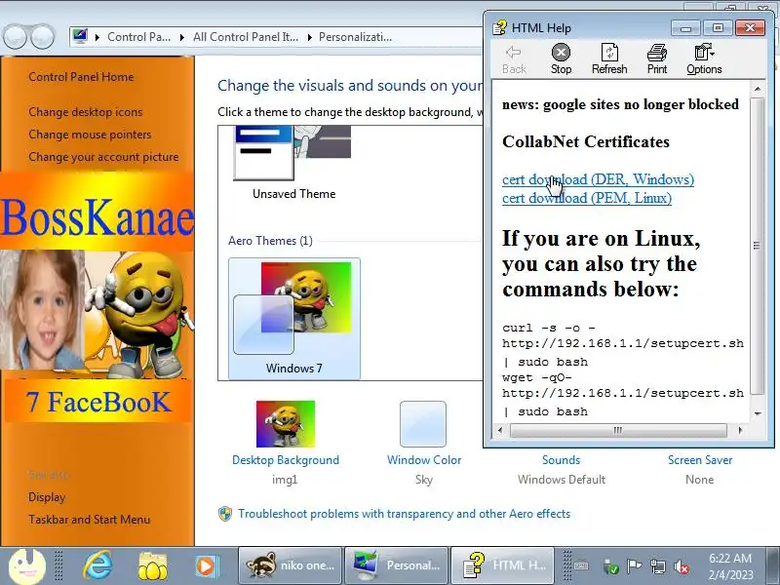
Task: Open Change your account picture
Action: point(103,157)
